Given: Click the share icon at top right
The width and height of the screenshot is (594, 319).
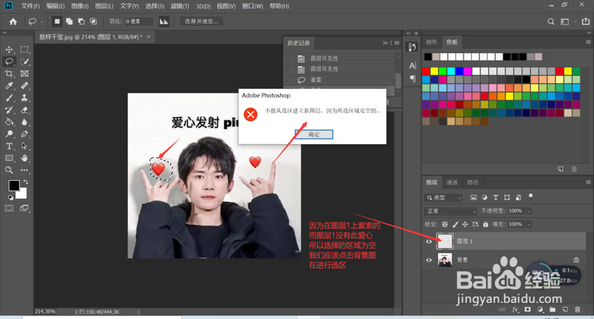Looking at the screenshot, I should [x=586, y=21].
